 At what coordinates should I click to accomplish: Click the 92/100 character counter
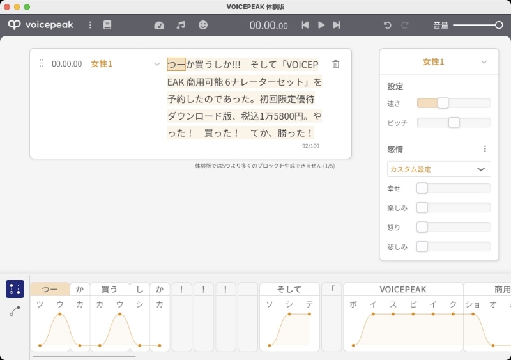(x=310, y=146)
